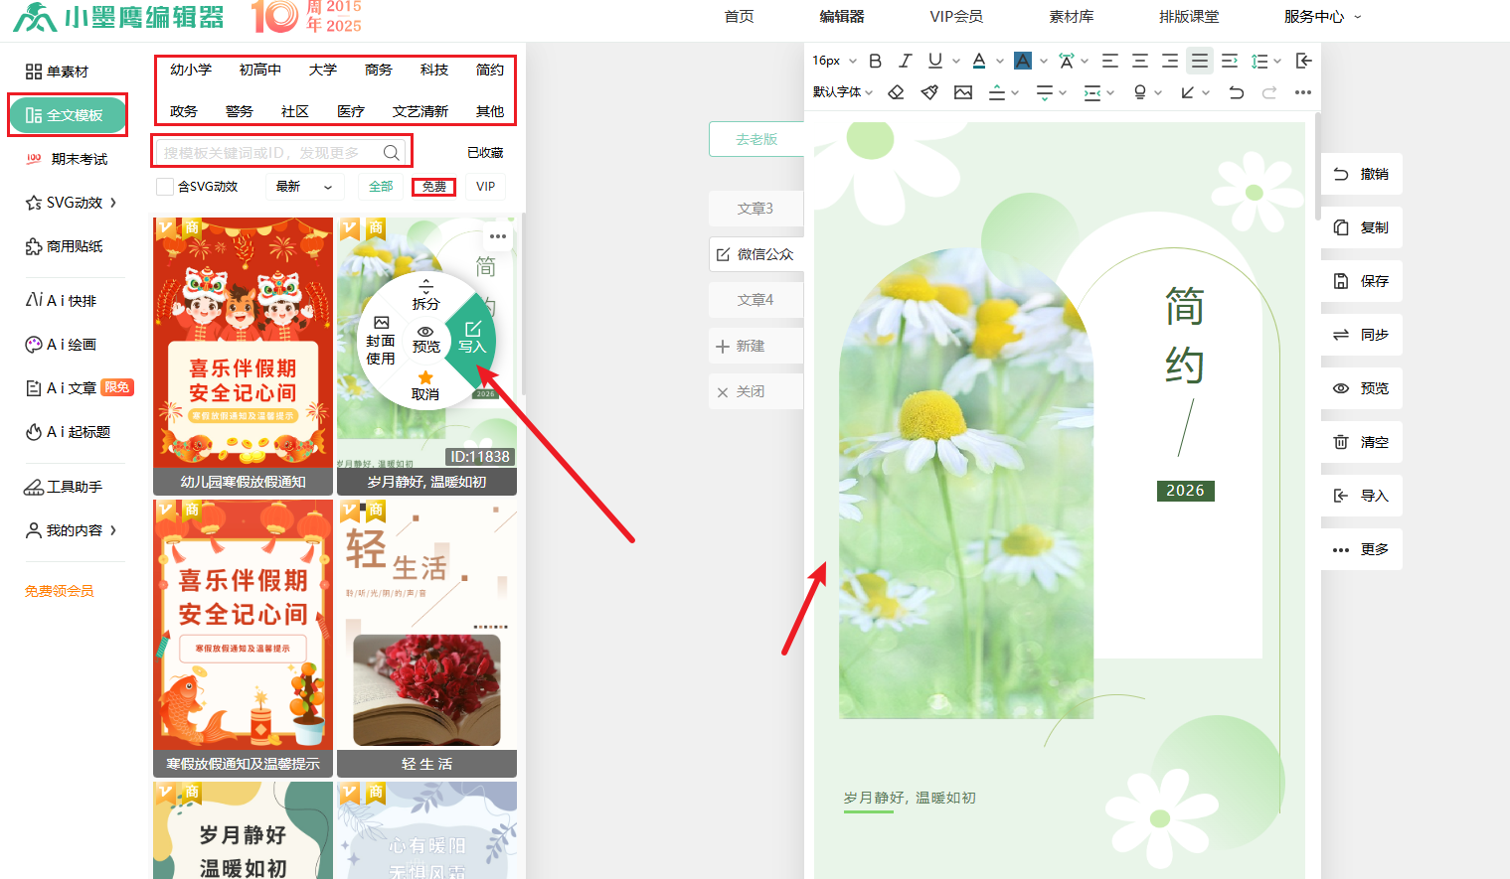Select the 幼小学 category

tap(191, 70)
